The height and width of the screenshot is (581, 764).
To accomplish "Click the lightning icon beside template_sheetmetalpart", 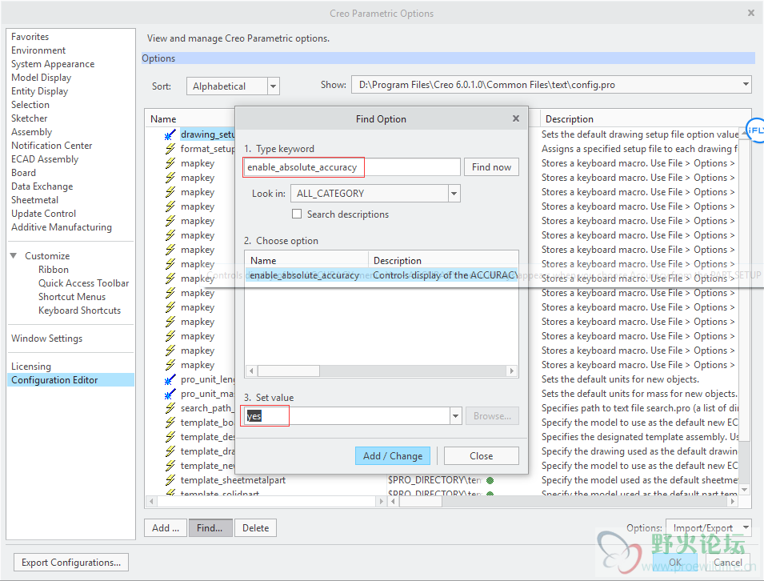I will point(170,480).
